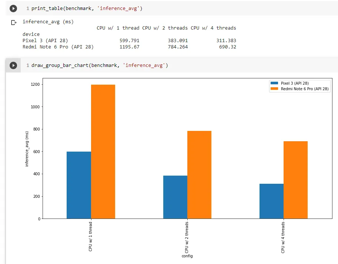Select the 'inference_avg (ms)' output heading
Image resolution: width=338 pixels, height=264 pixels.
48,22
